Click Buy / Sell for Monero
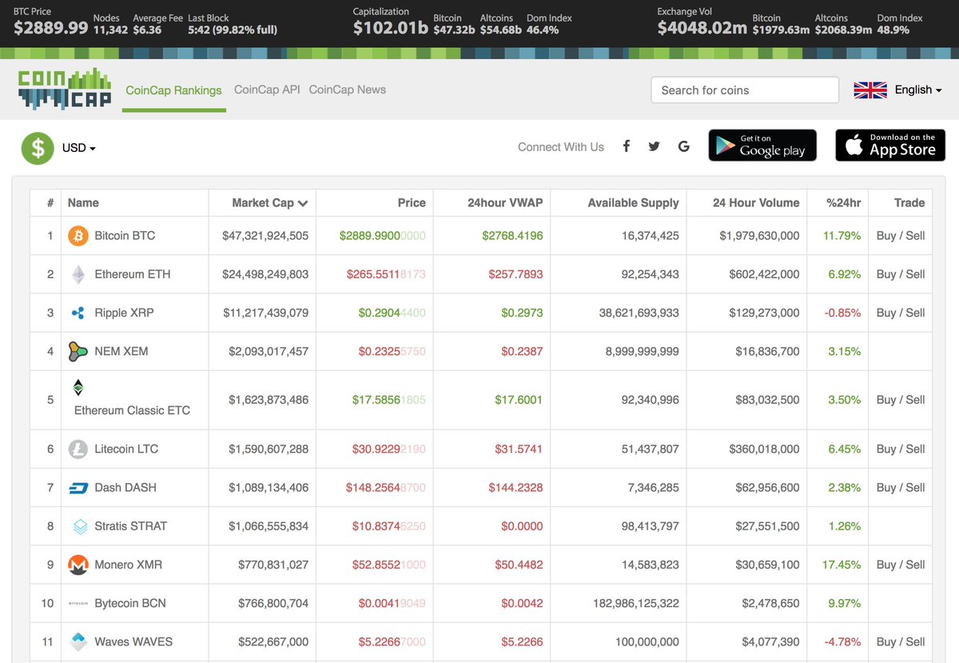This screenshot has height=663, width=959. coord(901,565)
